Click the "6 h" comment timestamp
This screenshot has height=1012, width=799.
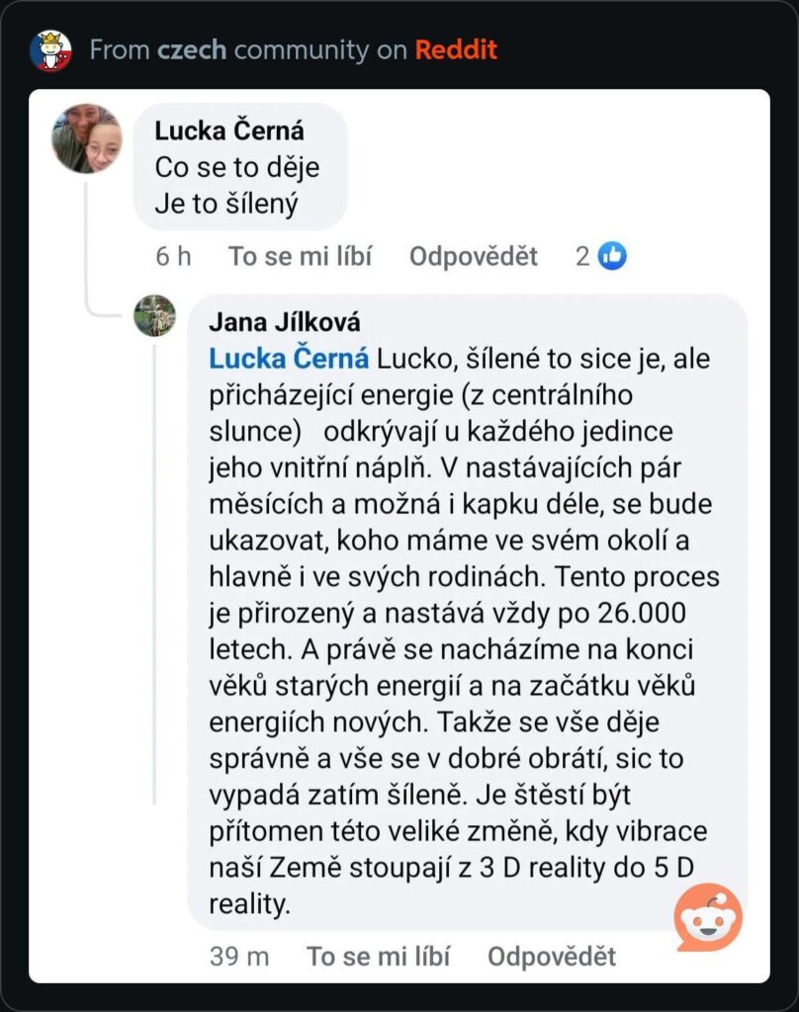[x=173, y=256]
